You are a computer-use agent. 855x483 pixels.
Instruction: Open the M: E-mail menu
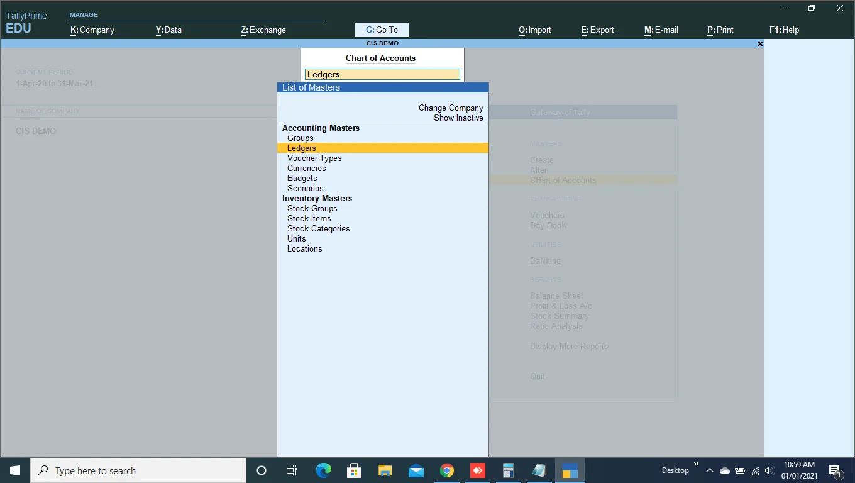click(661, 30)
